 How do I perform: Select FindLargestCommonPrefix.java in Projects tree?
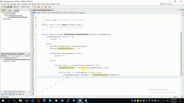pyautogui.click(x=18, y=17)
